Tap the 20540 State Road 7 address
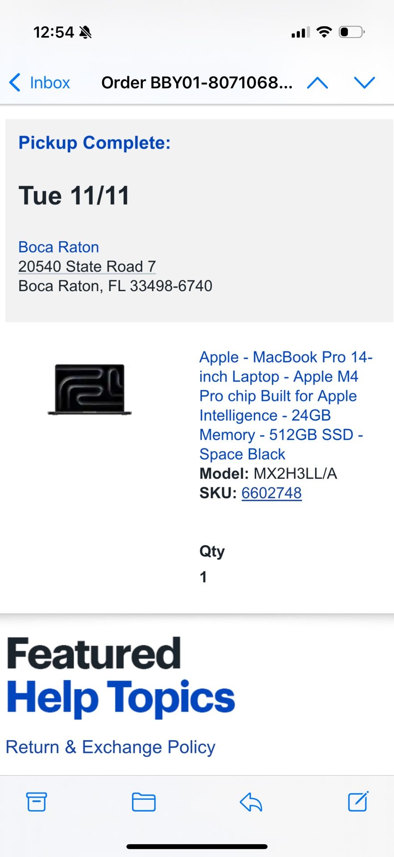This screenshot has width=394, height=857. pyautogui.click(x=87, y=266)
